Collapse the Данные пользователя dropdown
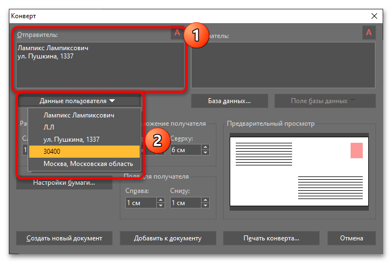Image resolution: width=392 pixels, height=263 pixels. tap(78, 101)
